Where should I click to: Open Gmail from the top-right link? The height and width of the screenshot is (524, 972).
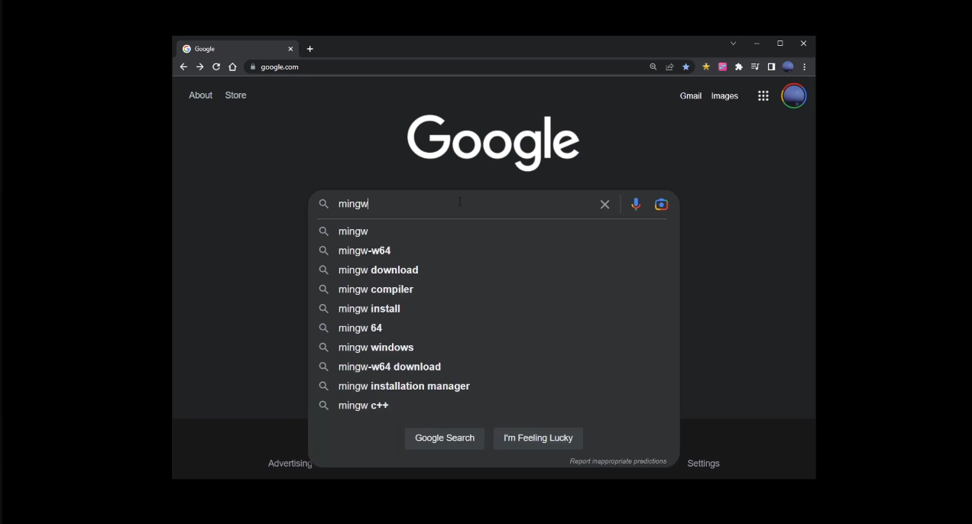pyautogui.click(x=691, y=95)
